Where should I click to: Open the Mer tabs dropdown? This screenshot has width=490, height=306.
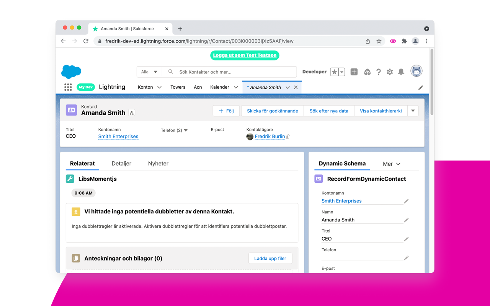tap(392, 164)
